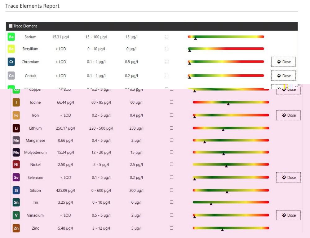Viewport: 310px width, 238px height.
Task: Click the Lithium Li element icon
Action: (16, 128)
